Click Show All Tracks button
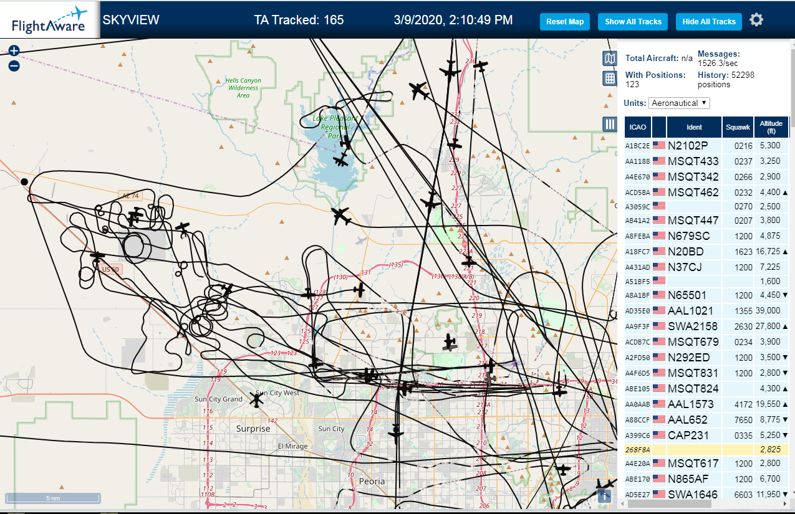This screenshot has height=514, width=795. pos(633,21)
